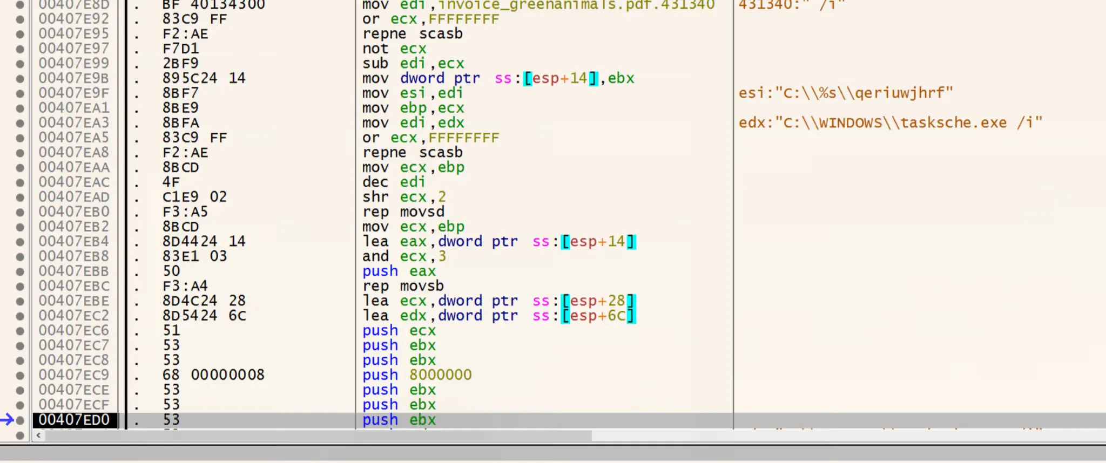Click the 'push 8000000' instruction
Screen dimensions: 1106x463
pyautogui.click(x=417, y=375)
